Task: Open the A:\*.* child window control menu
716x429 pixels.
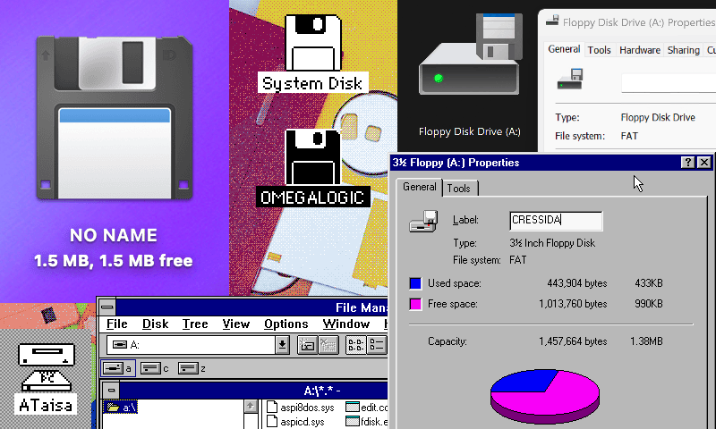Action: [110, 390]
